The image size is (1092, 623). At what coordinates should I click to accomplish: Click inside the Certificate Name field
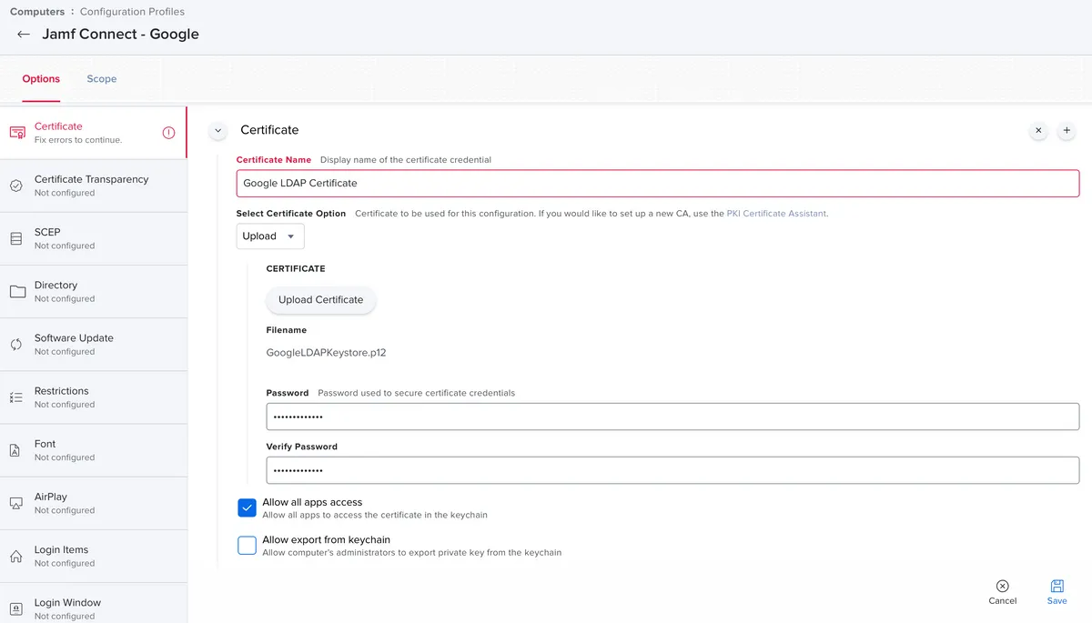pyautogui.click(x=658, y=183)
